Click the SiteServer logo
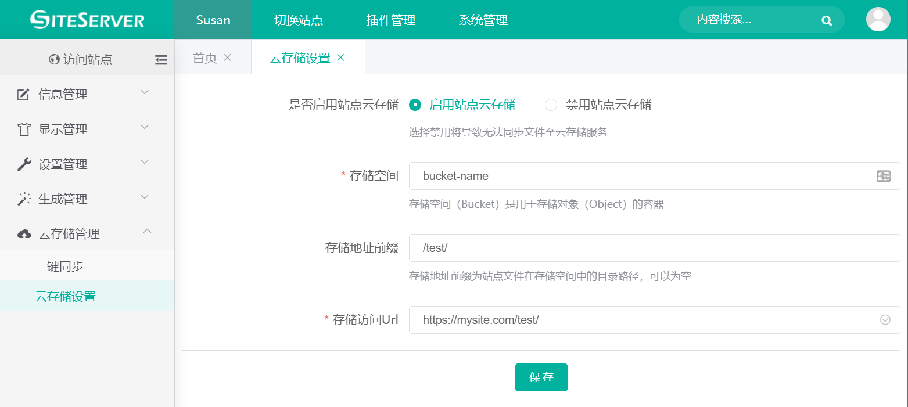Image resolution: width=908 pixels, height=407 pixels. pos(87,20)
